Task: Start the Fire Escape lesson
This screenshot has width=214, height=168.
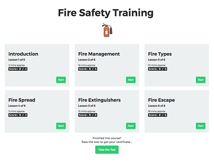Action: pyautogui.click(x=201, y=126)
